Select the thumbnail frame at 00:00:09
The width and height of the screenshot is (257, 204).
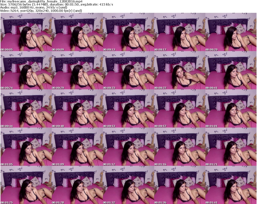pyautogui.click(x=77, y=32)
